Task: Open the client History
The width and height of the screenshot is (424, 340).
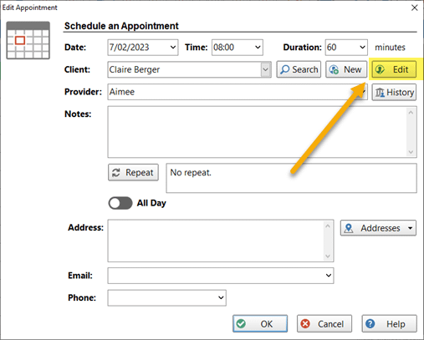Action: 394,92
